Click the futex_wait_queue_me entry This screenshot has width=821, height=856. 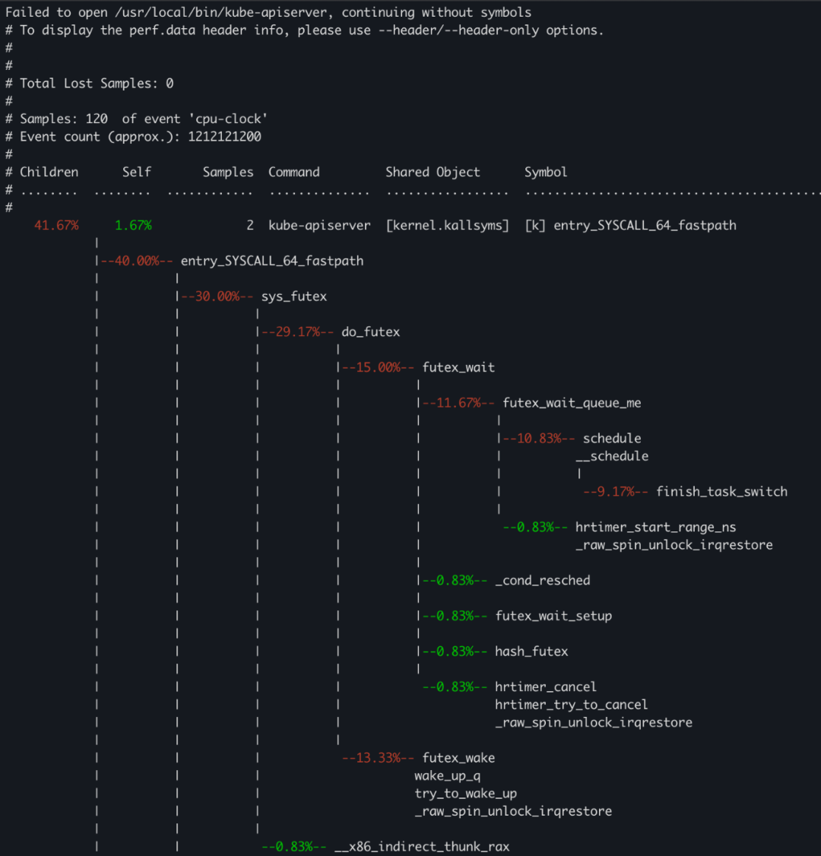point(572,403)
